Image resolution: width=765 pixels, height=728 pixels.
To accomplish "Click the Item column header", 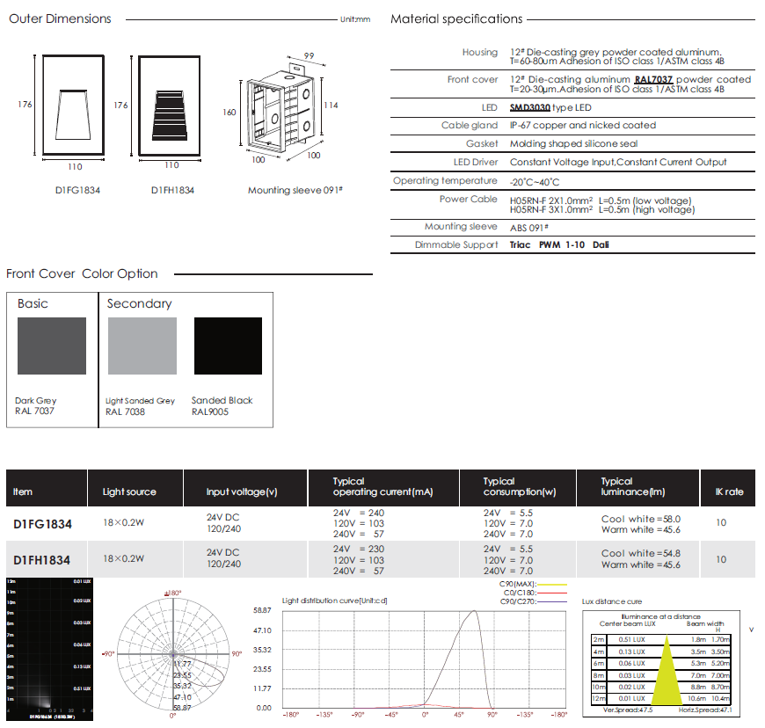I will (x=23, y=492).
